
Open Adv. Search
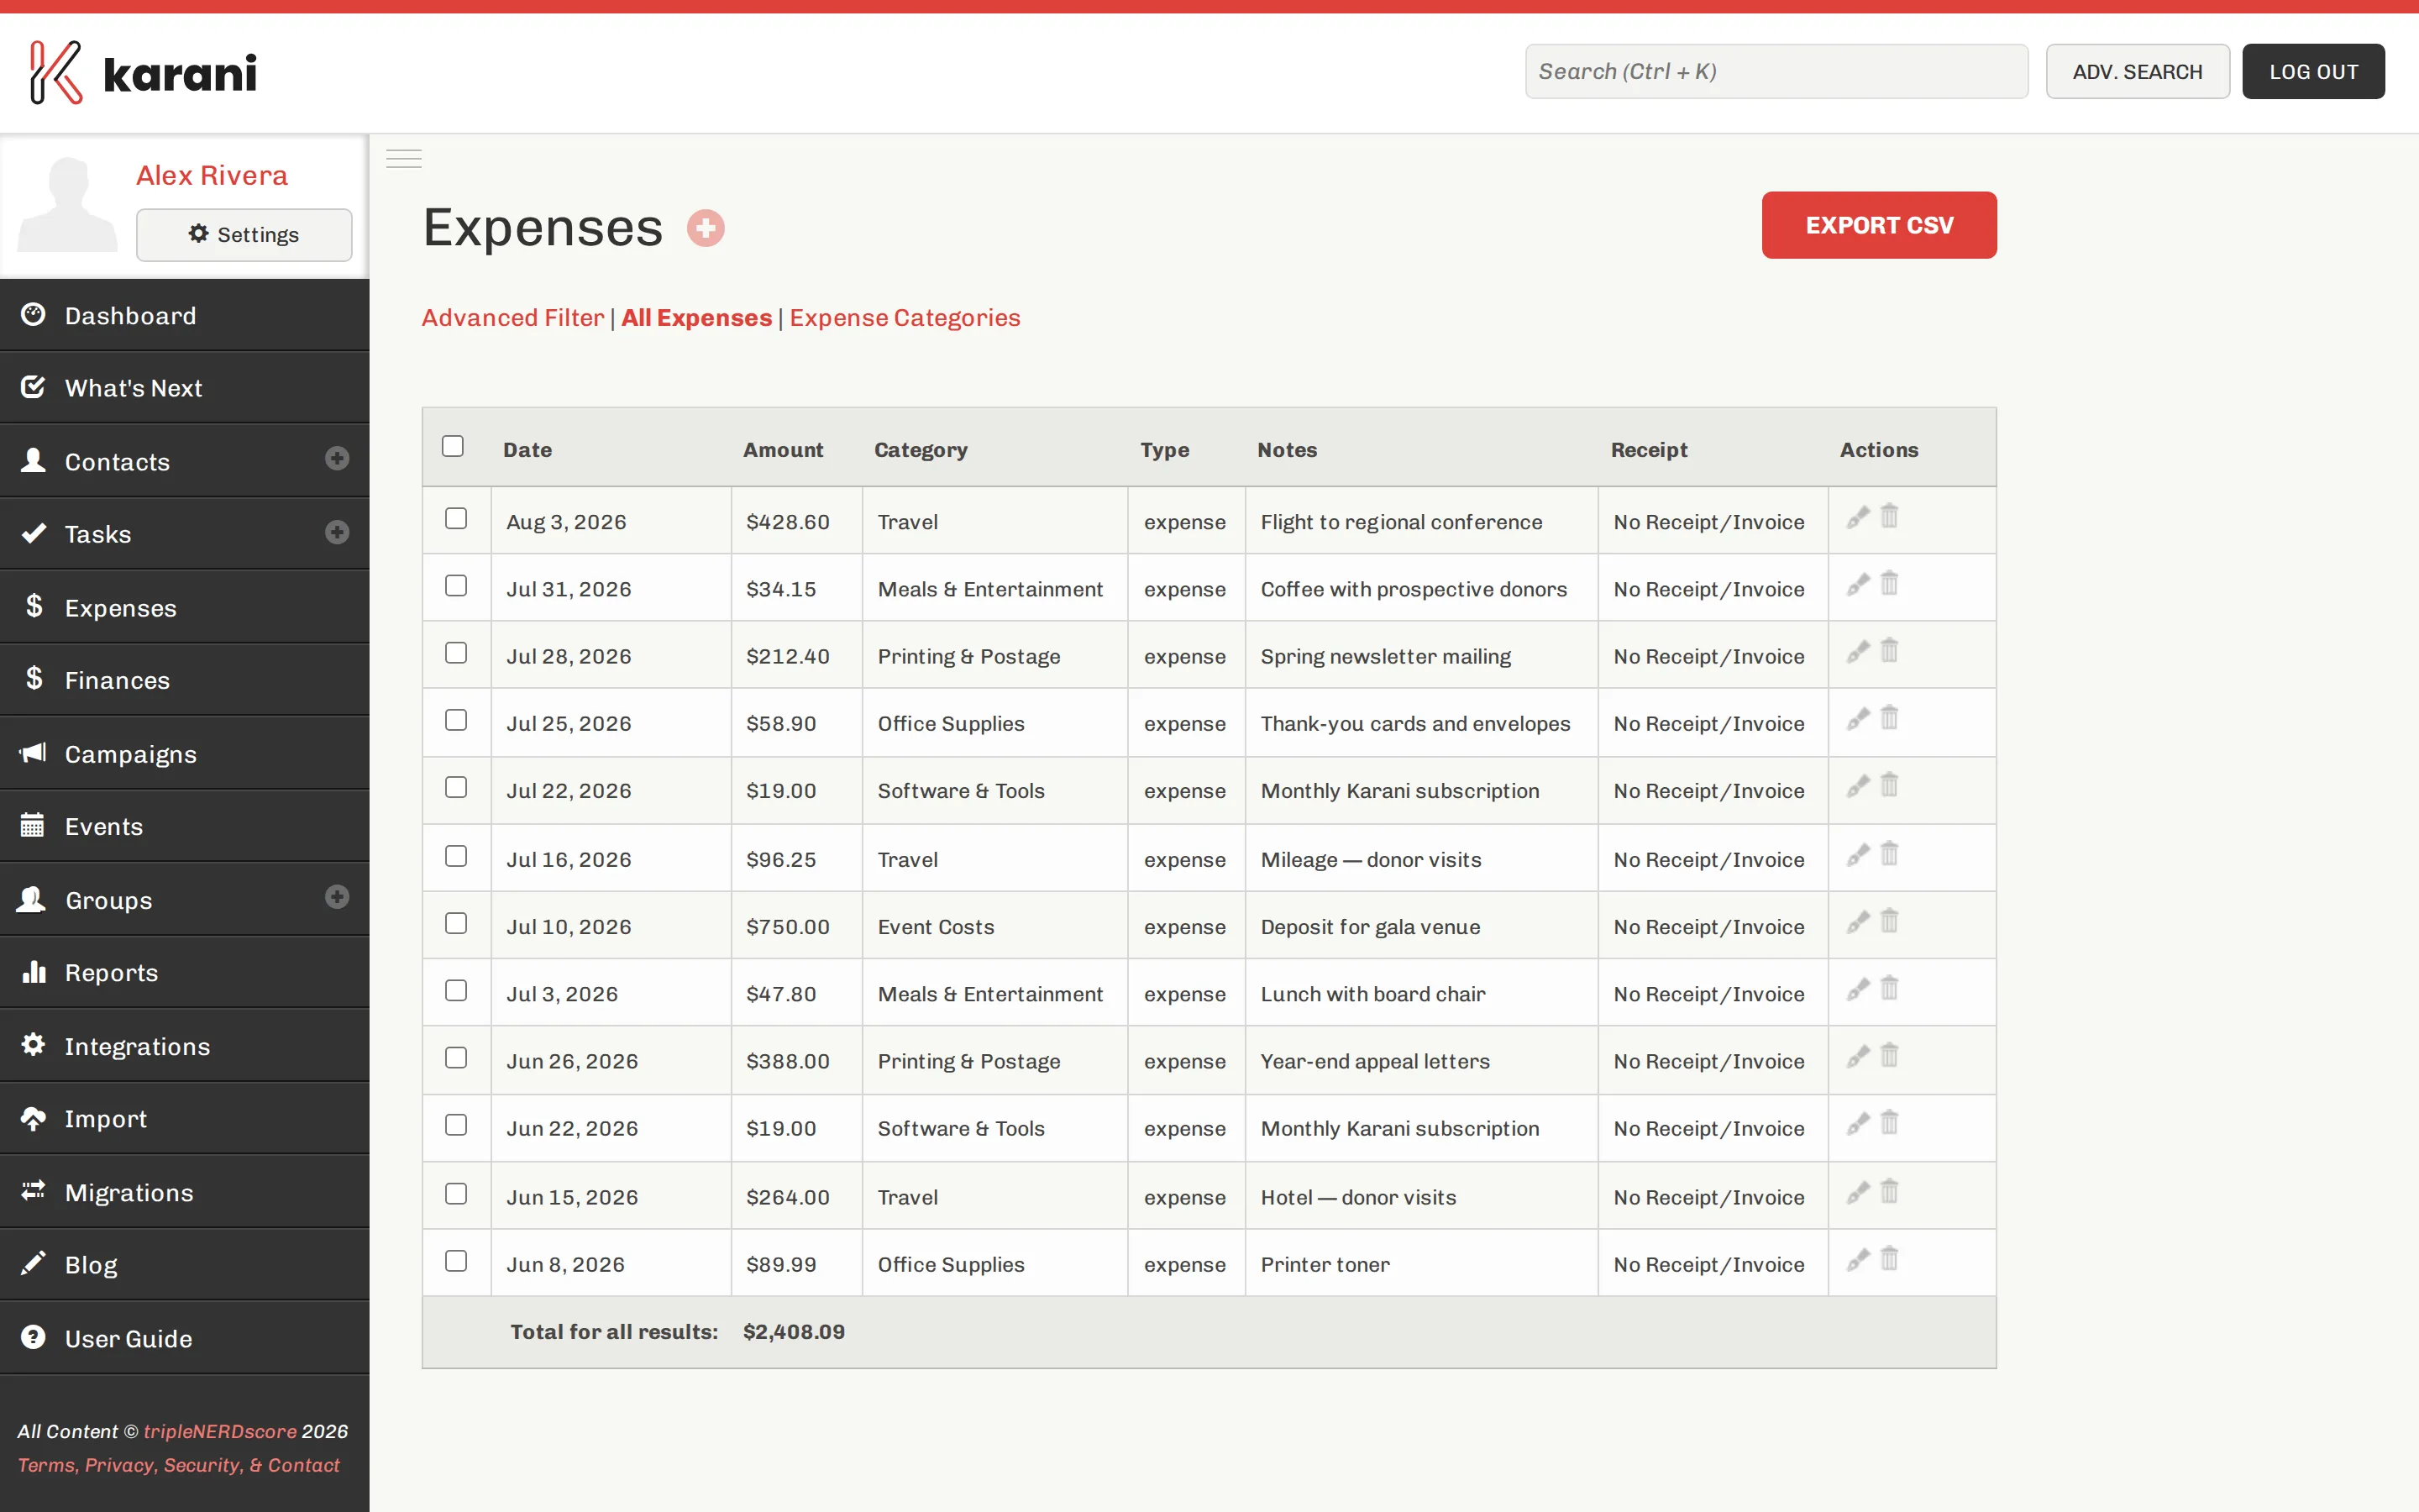pyautogui.click(x=2137, y=72)
